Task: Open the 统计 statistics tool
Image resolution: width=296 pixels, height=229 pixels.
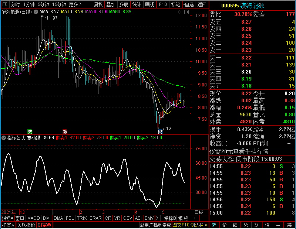Action: (x=137, y=4)
